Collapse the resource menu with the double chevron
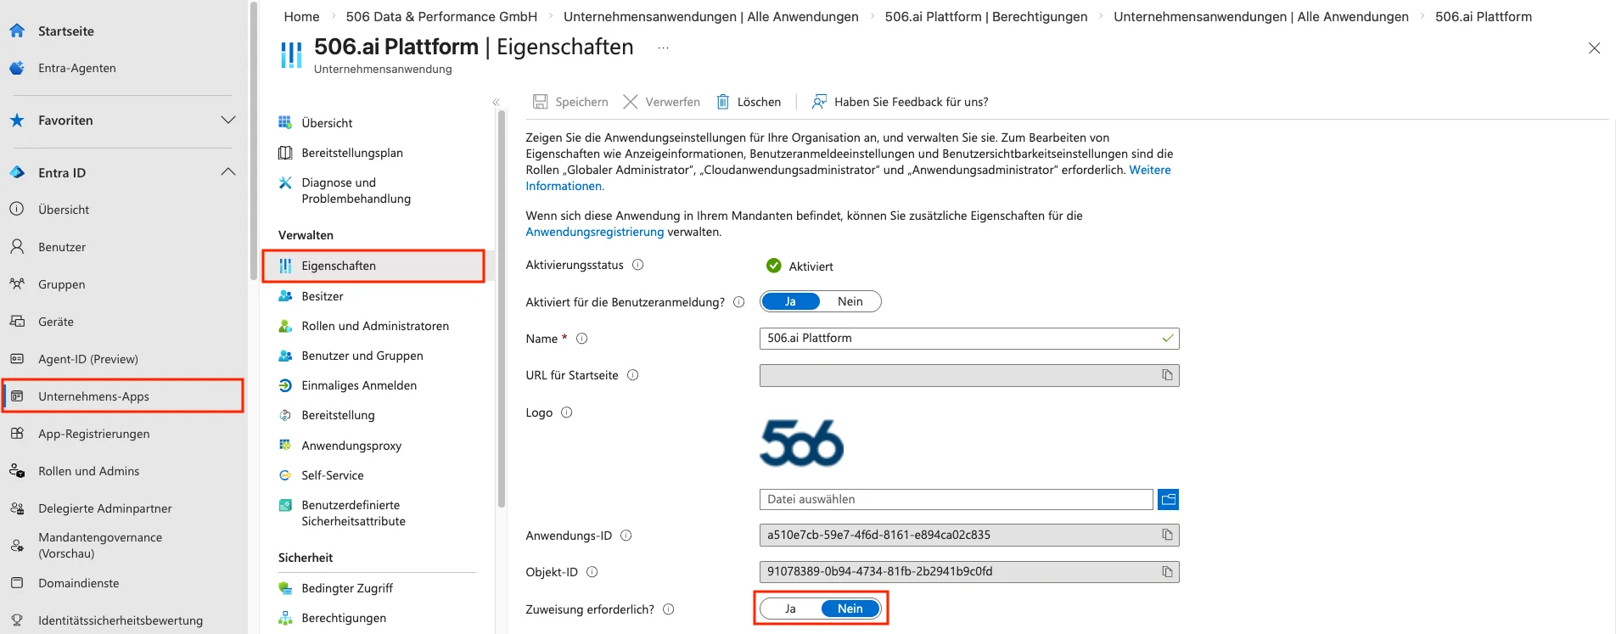This screenshot has width=1616, height=634. point(497,102)
